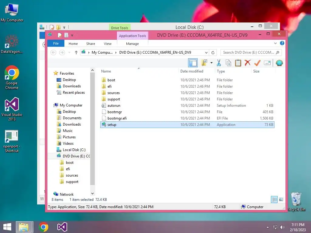The width and height of the screenshot is (311, 233).
Task: Select the autorun file
Action: pyautogui.click(x=187, y=106)
